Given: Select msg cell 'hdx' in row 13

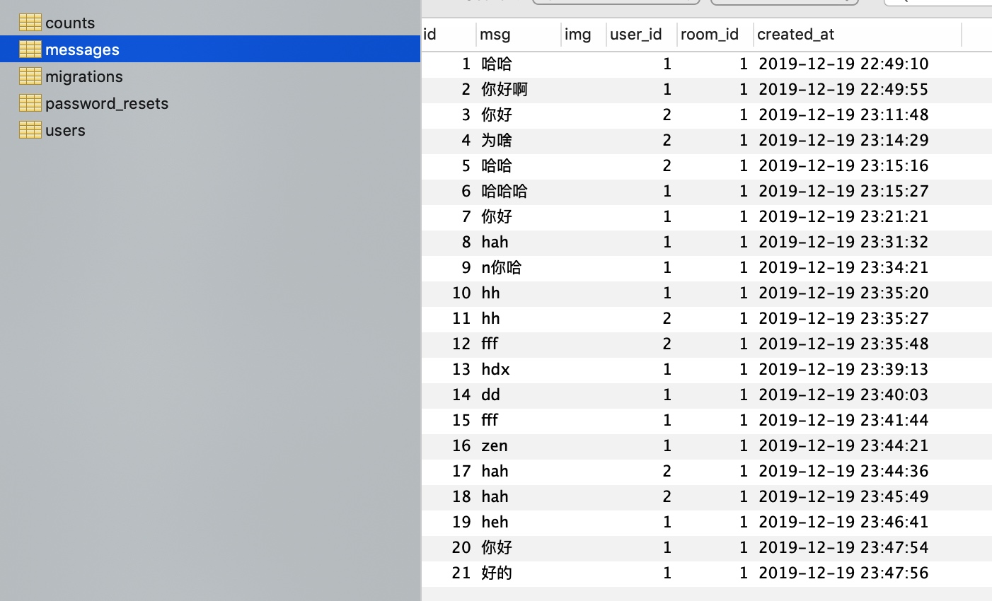Looking at the screenshot, I should (x=495, y=369).
